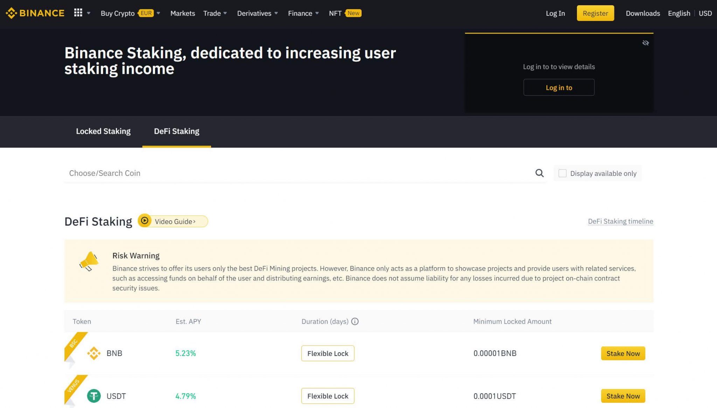Expand the Finance menu dropdown
The height and width of the screenshot is (408, 717).
pyautogui.click(x=302, y=13)
